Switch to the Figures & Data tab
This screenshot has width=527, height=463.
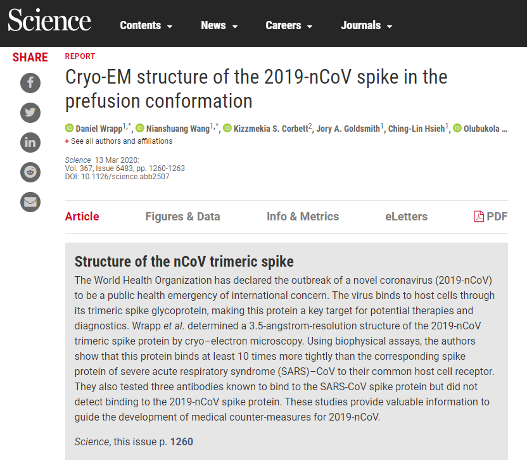click(182, 217)
